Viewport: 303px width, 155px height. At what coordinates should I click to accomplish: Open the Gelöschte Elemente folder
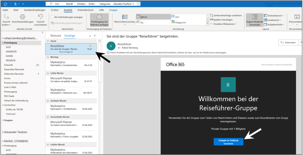pyautogui.click(x=14, y=74)
